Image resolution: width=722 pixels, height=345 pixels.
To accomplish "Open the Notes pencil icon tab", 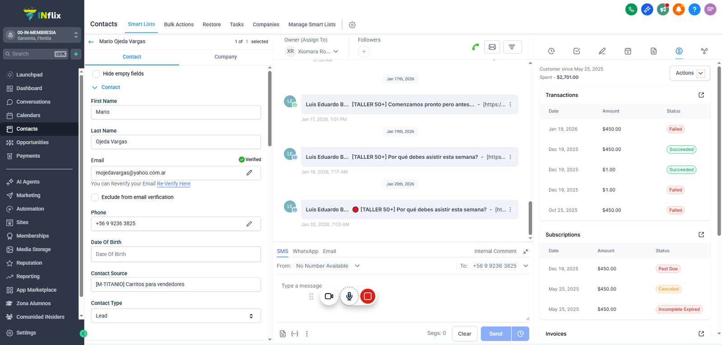I will click(602, 51).
